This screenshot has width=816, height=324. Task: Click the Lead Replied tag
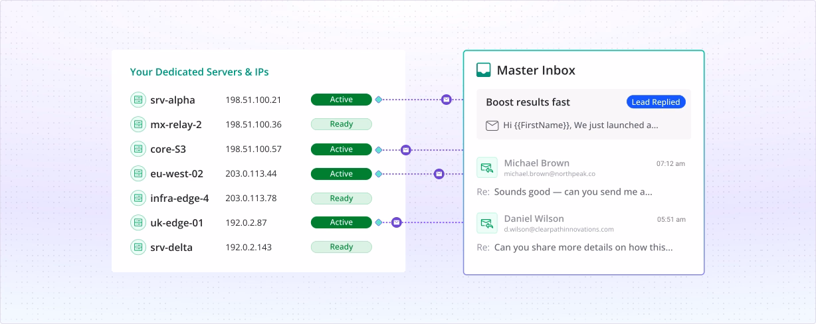coord(655,102)
